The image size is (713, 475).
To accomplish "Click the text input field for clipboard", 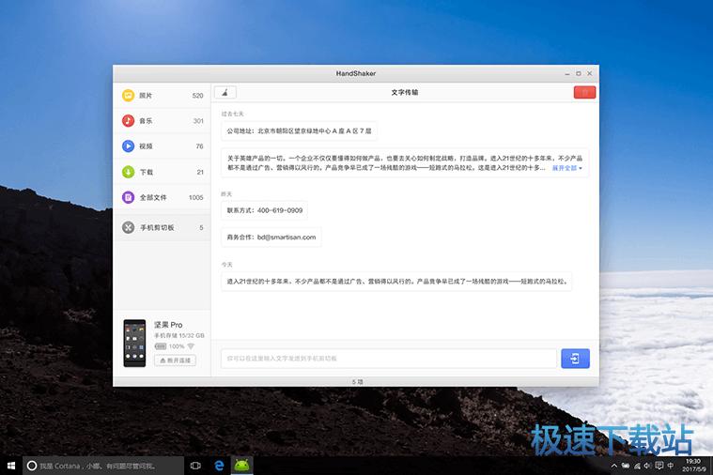I will [388, 359].
